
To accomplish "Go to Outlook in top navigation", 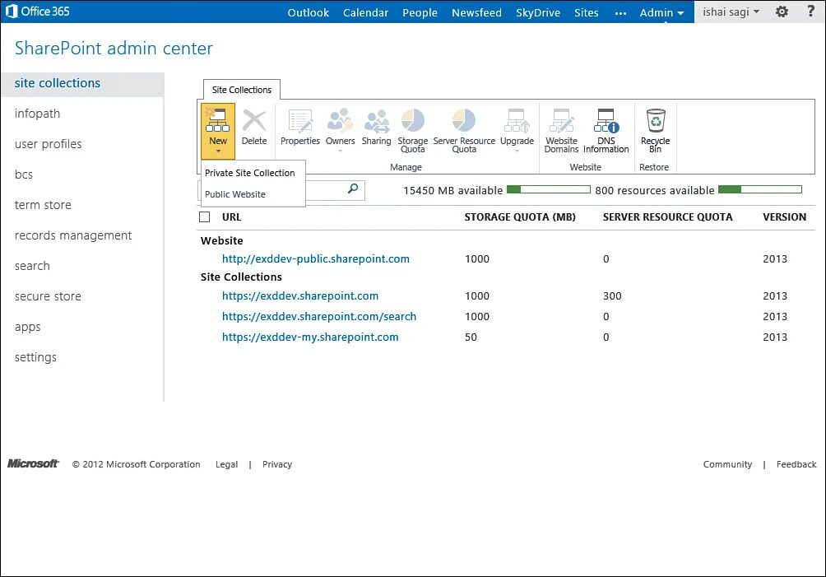I will pos(309,12).
